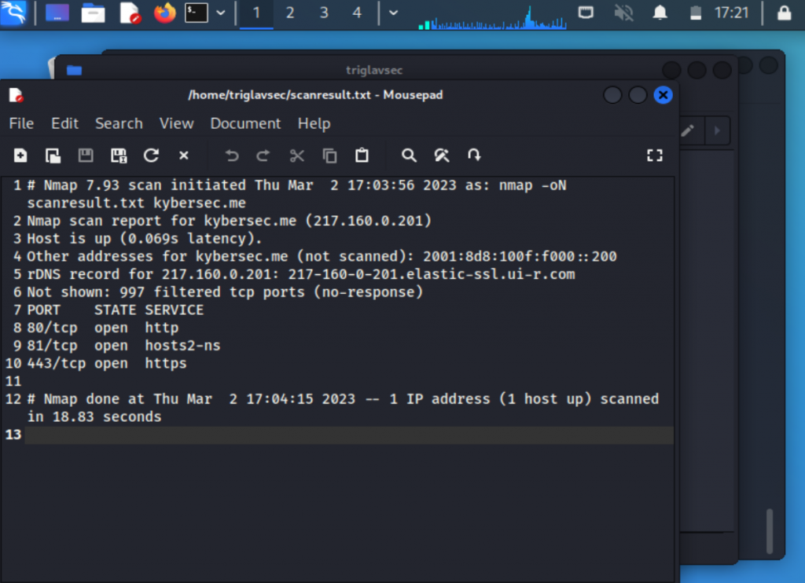The height and width of the screenshot is (583, 805).
Task: Open Find with the magnifier icon
Action: 409,156
